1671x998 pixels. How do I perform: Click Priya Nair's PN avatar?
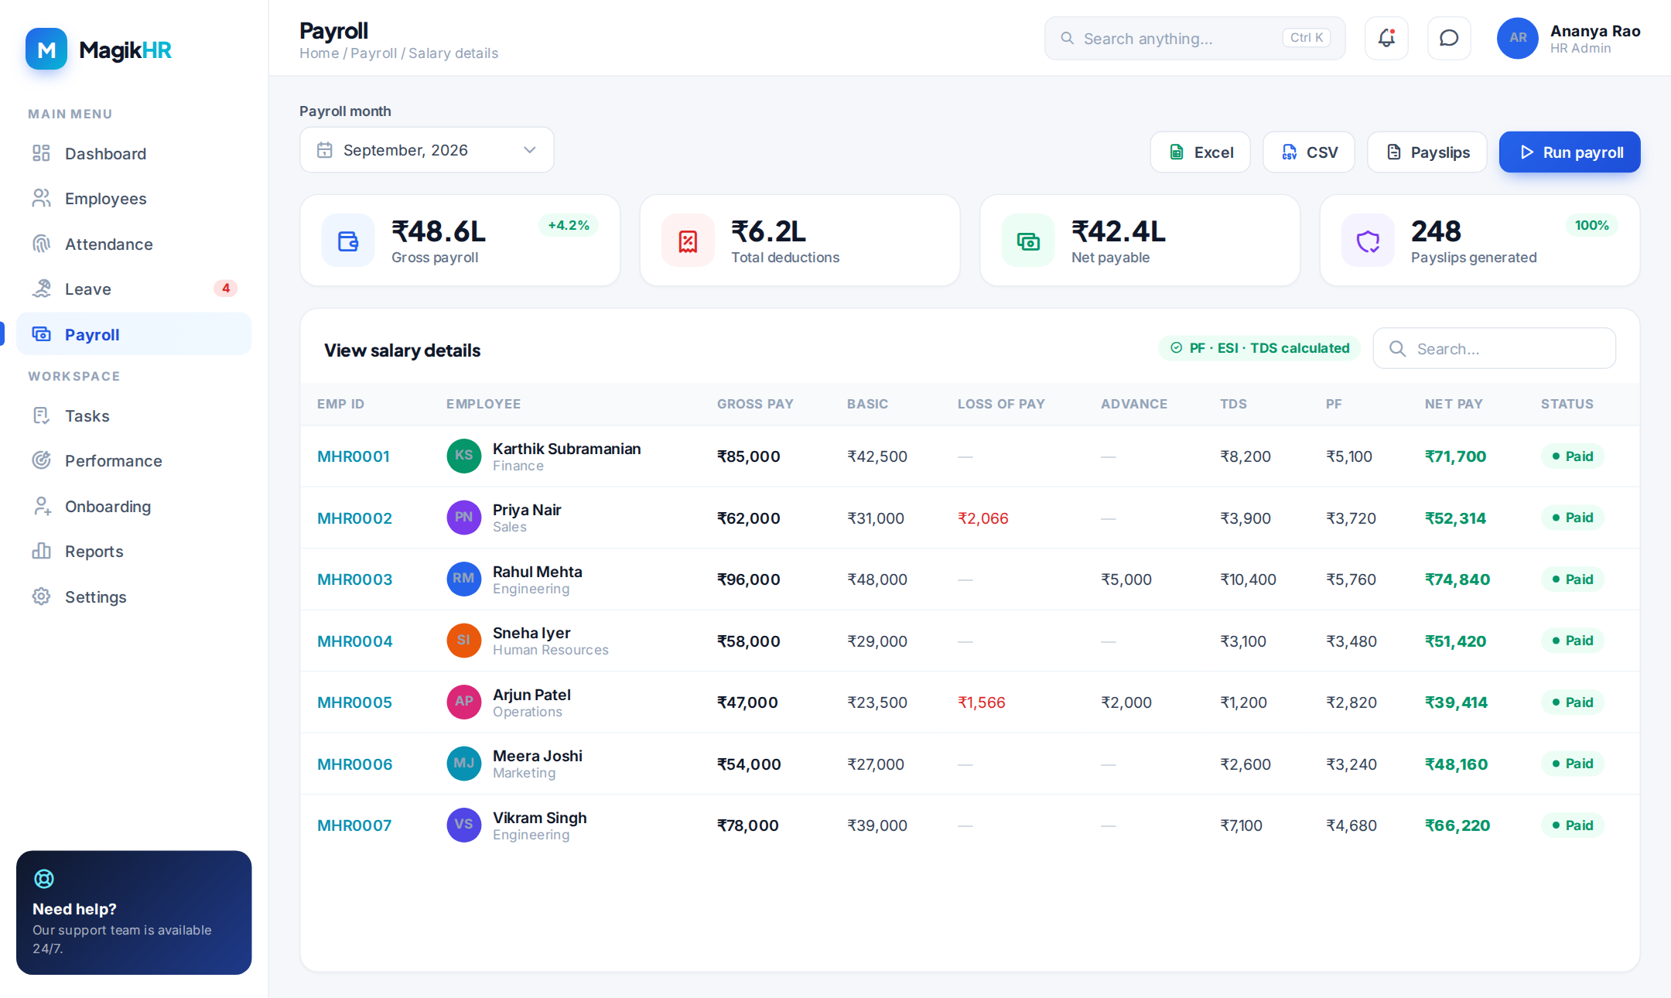[463, 518]
